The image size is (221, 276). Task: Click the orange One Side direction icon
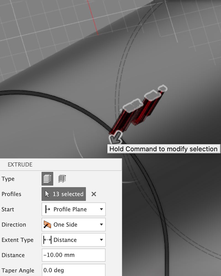[47, 225]
